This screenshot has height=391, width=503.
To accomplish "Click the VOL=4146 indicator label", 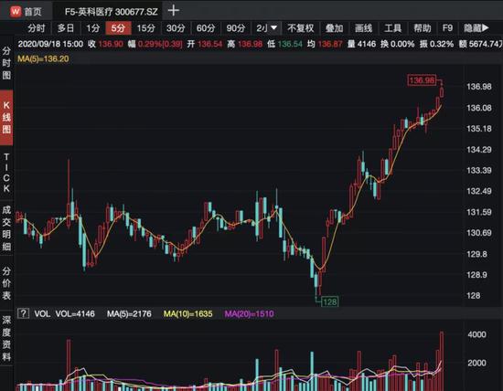I will pyautogui.click(x=75, y=313).
